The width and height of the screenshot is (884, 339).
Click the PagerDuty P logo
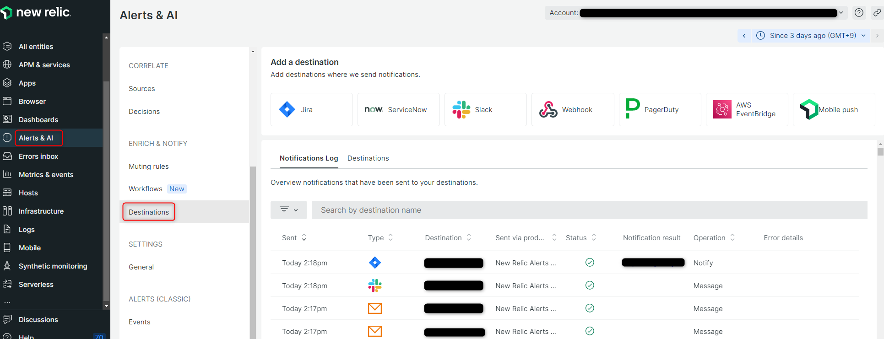[x=632, y=109]
